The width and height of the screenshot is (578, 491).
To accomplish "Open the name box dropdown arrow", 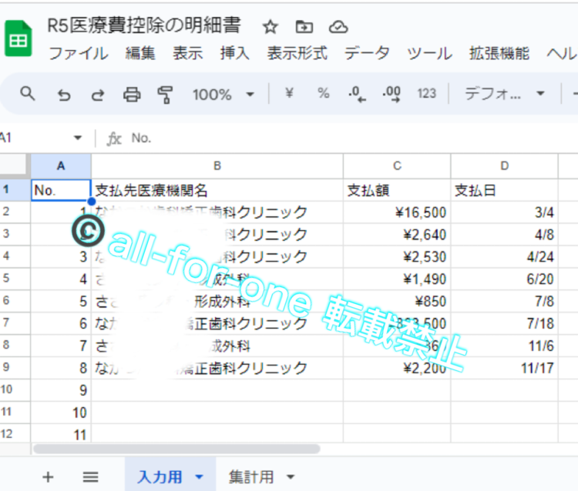I will 77,138.
